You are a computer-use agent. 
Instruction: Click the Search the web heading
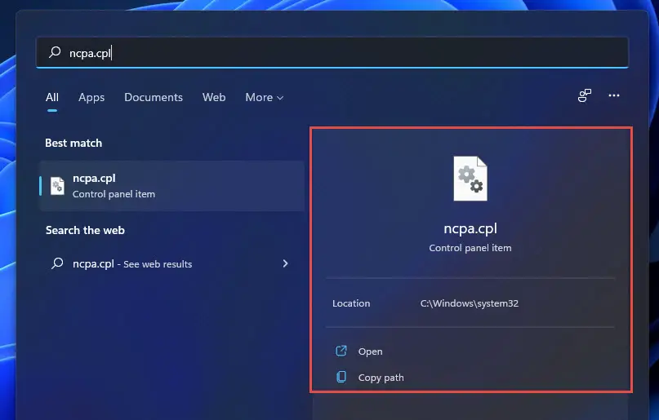point(85,230)
